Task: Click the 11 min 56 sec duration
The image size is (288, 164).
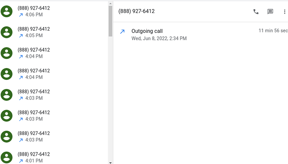Action: 273,31
